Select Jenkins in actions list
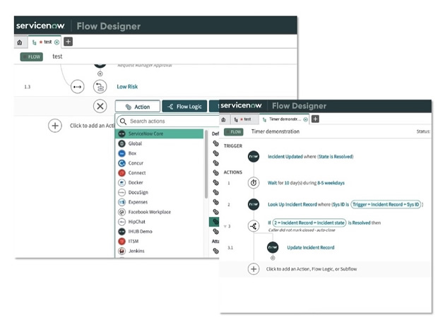The height and width of the screenshot is (325, 445). (x=159, y=251)
